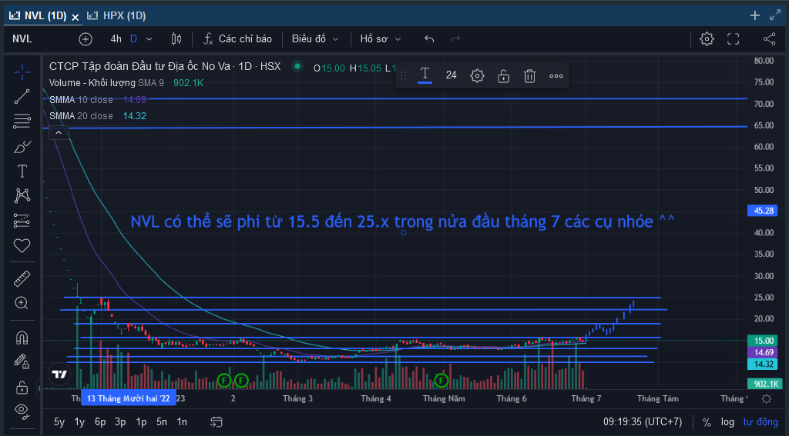Click the redo arrow

tap(455, 38)
